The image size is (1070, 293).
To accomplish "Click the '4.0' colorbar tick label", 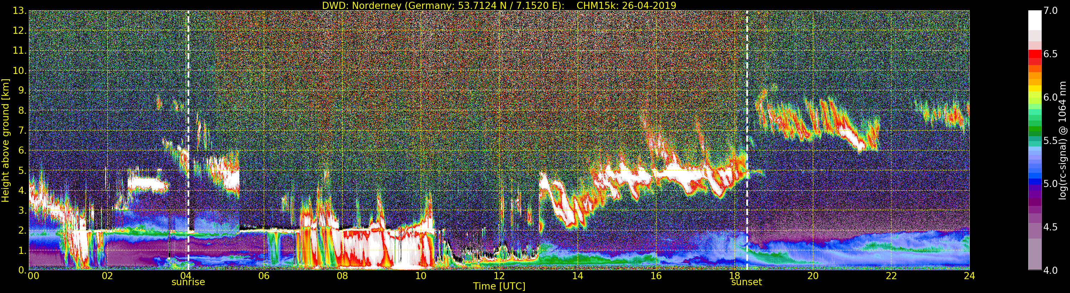I will pyautogui.click(x=1051, y=270).
